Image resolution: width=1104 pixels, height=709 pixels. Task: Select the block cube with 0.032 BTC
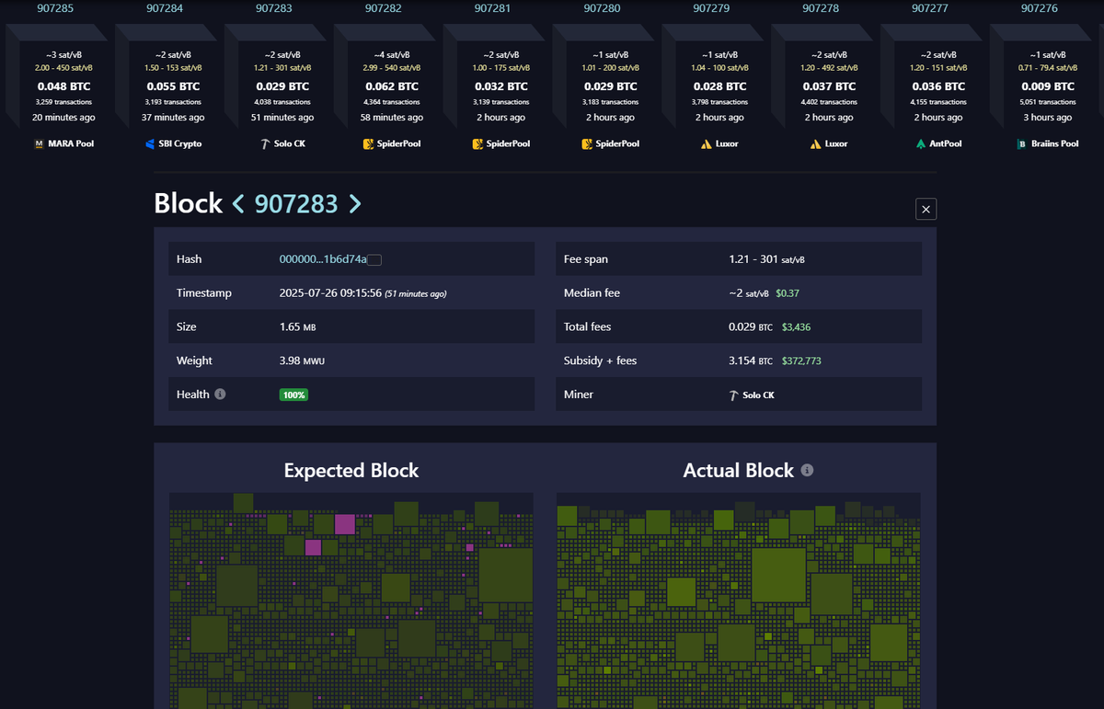coord(502,86)
